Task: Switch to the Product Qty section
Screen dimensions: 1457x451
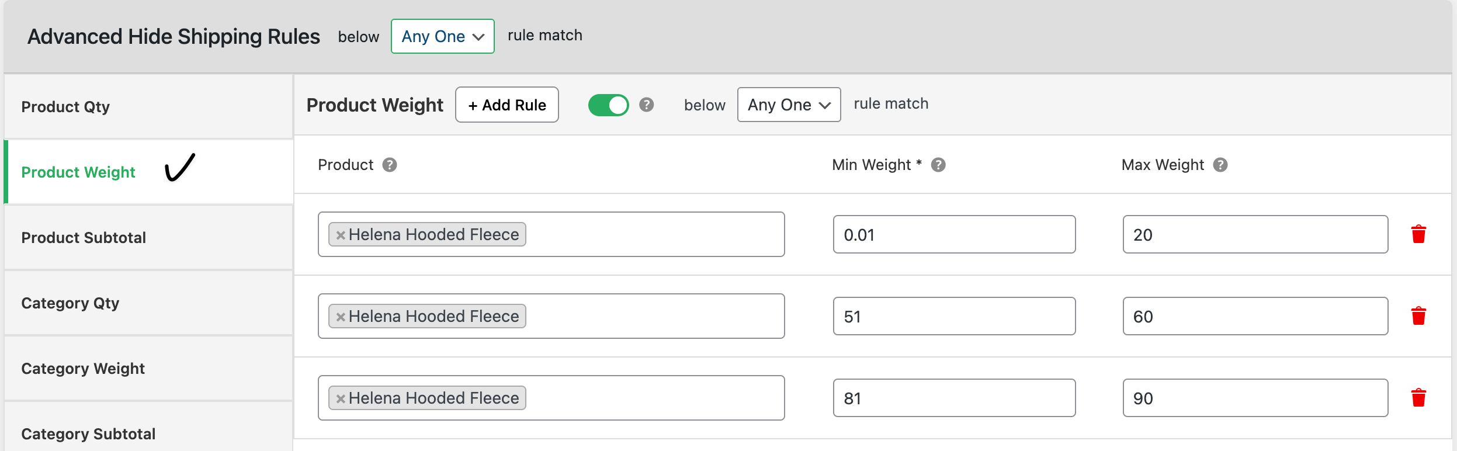Action: 66,107
